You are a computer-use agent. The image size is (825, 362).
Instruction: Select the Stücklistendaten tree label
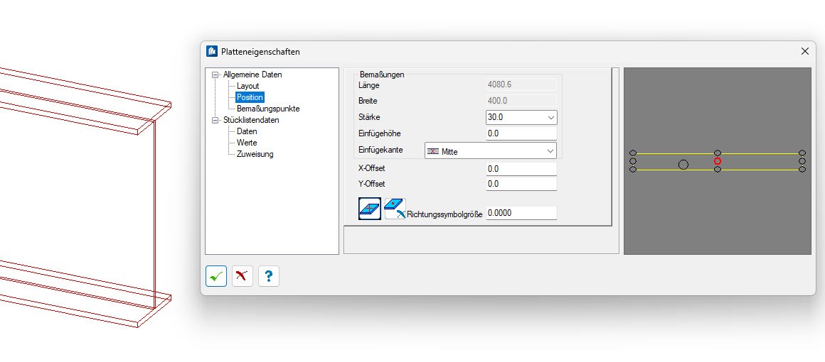251,120
